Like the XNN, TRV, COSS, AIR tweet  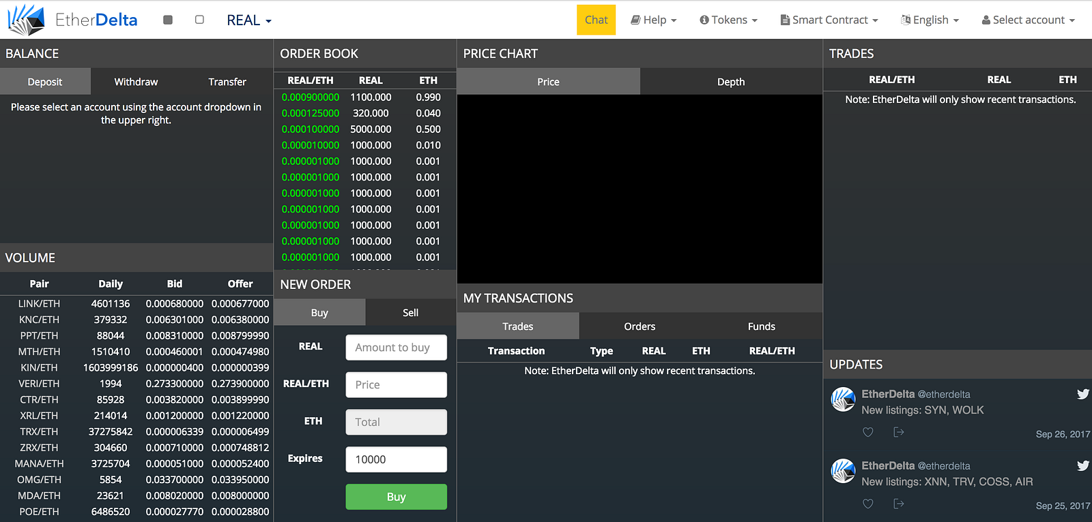click(x=867, y=504)
